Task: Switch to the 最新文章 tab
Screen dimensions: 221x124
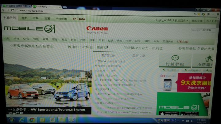Action: tap(139, 56)
